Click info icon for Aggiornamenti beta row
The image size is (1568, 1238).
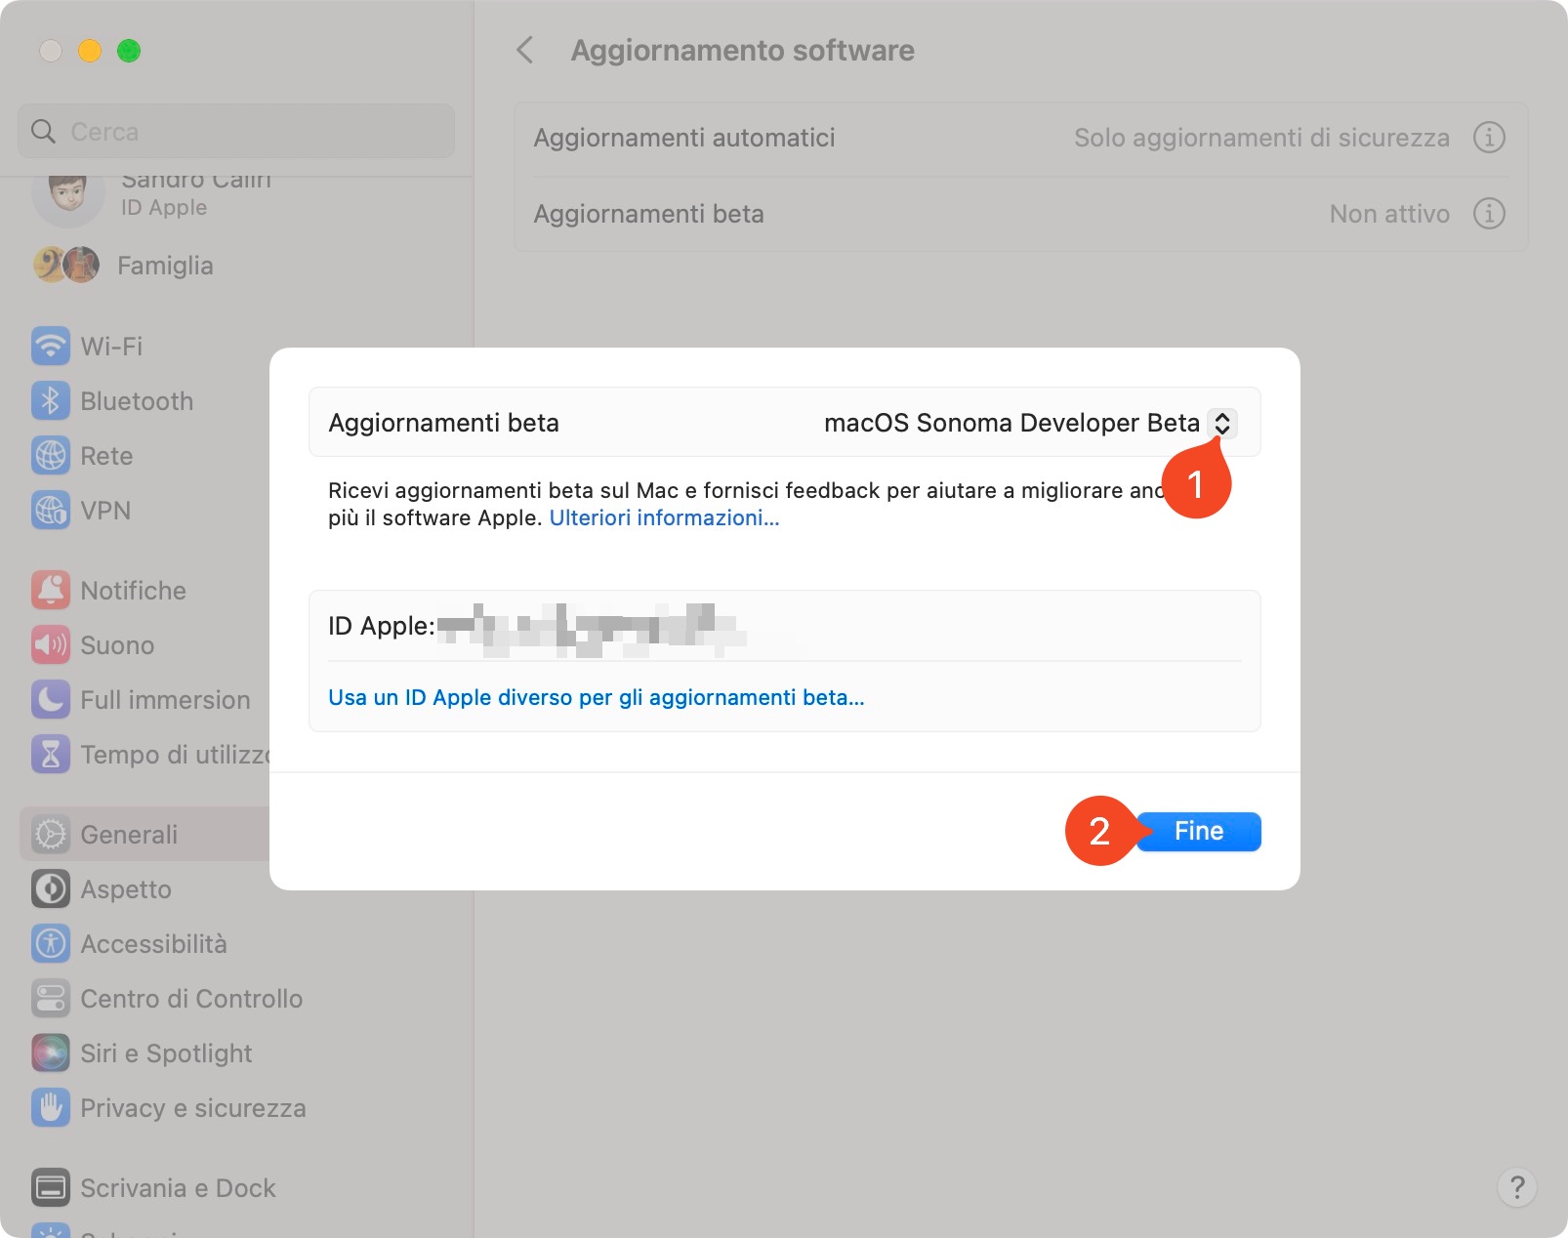[x=1488, y=213]
